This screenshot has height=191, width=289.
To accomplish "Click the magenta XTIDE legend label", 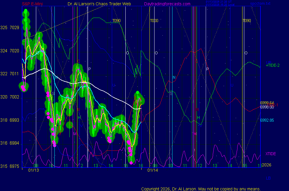I will pyautogui.click(x=271, y=154).
